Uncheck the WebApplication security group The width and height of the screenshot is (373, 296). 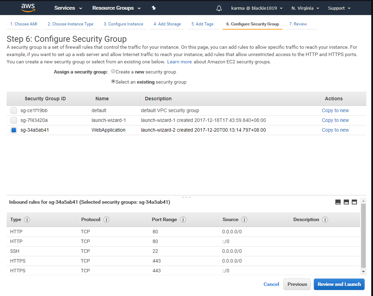pyautogui.click(x=14, y=130)
